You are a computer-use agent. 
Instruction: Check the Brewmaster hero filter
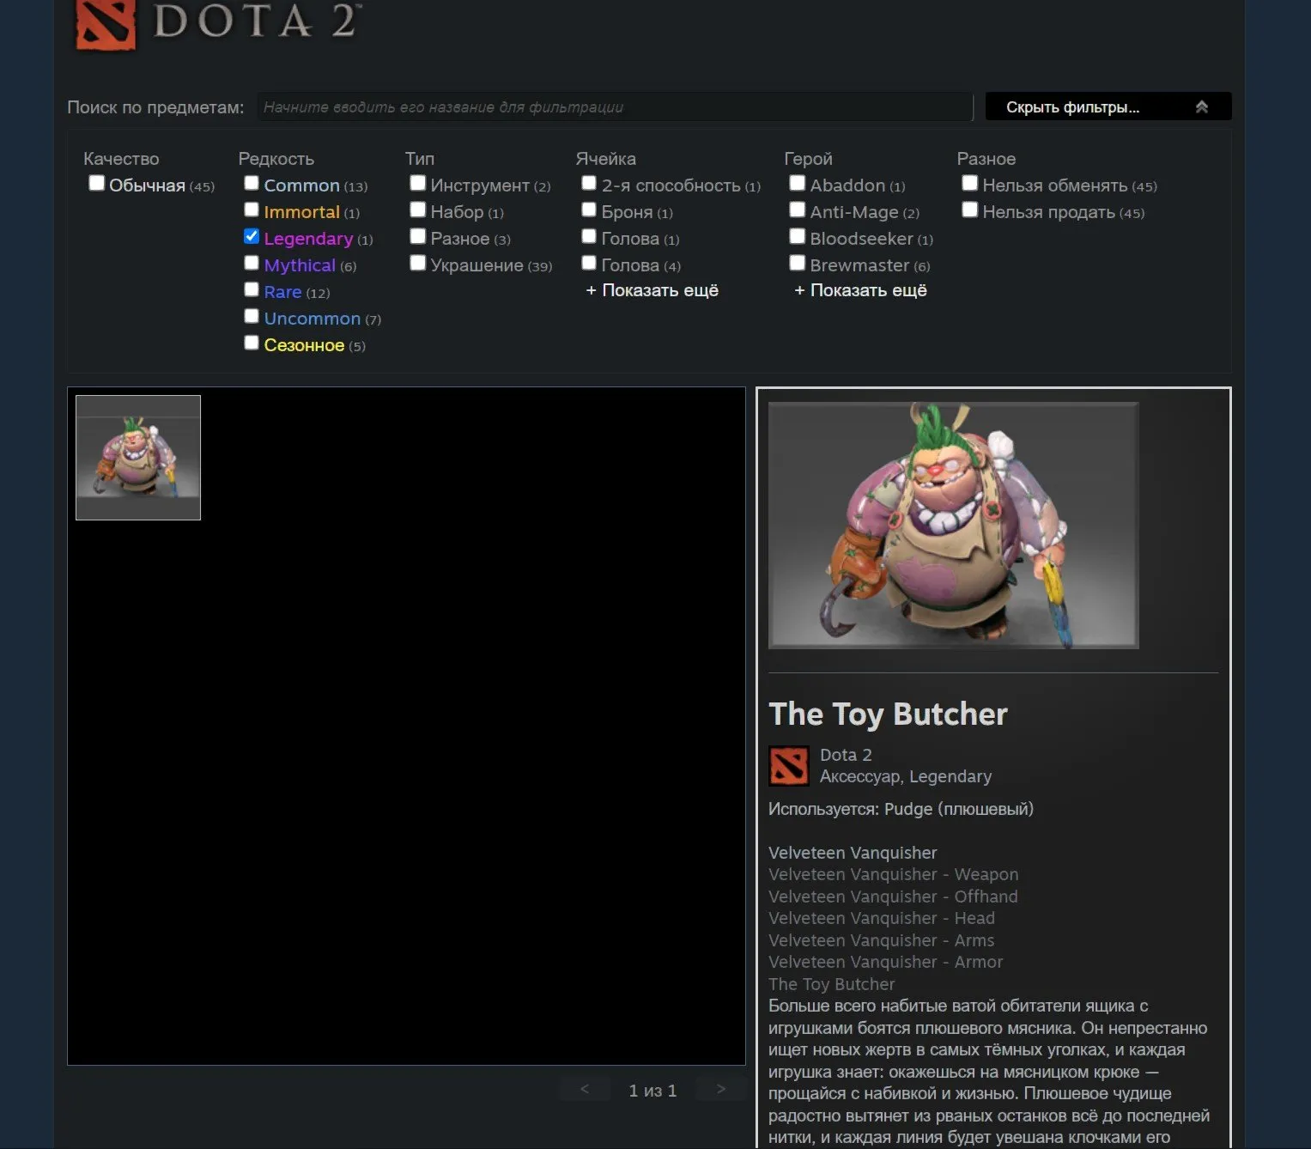coord(797,263)
